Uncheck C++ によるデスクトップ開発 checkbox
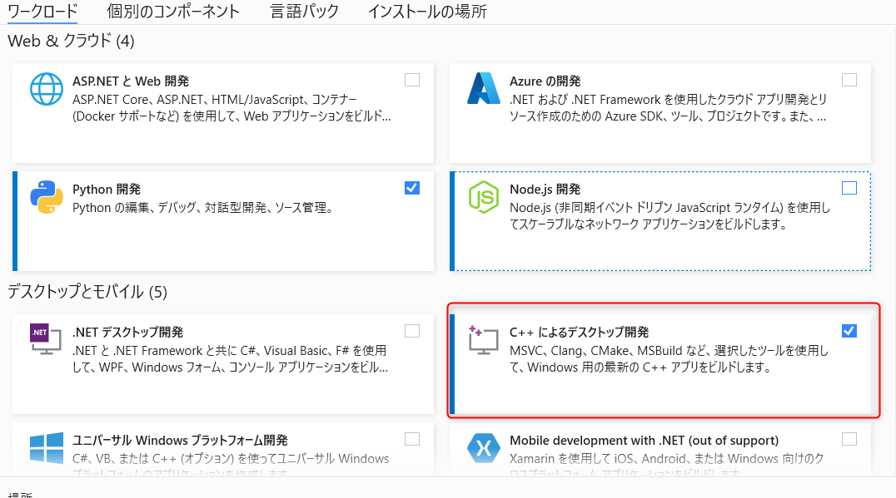The height and width of the screenshot is (498, 896). 849,331
